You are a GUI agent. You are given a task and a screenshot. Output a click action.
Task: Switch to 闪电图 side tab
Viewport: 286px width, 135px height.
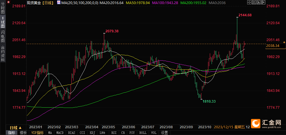(x=3, y=36)
